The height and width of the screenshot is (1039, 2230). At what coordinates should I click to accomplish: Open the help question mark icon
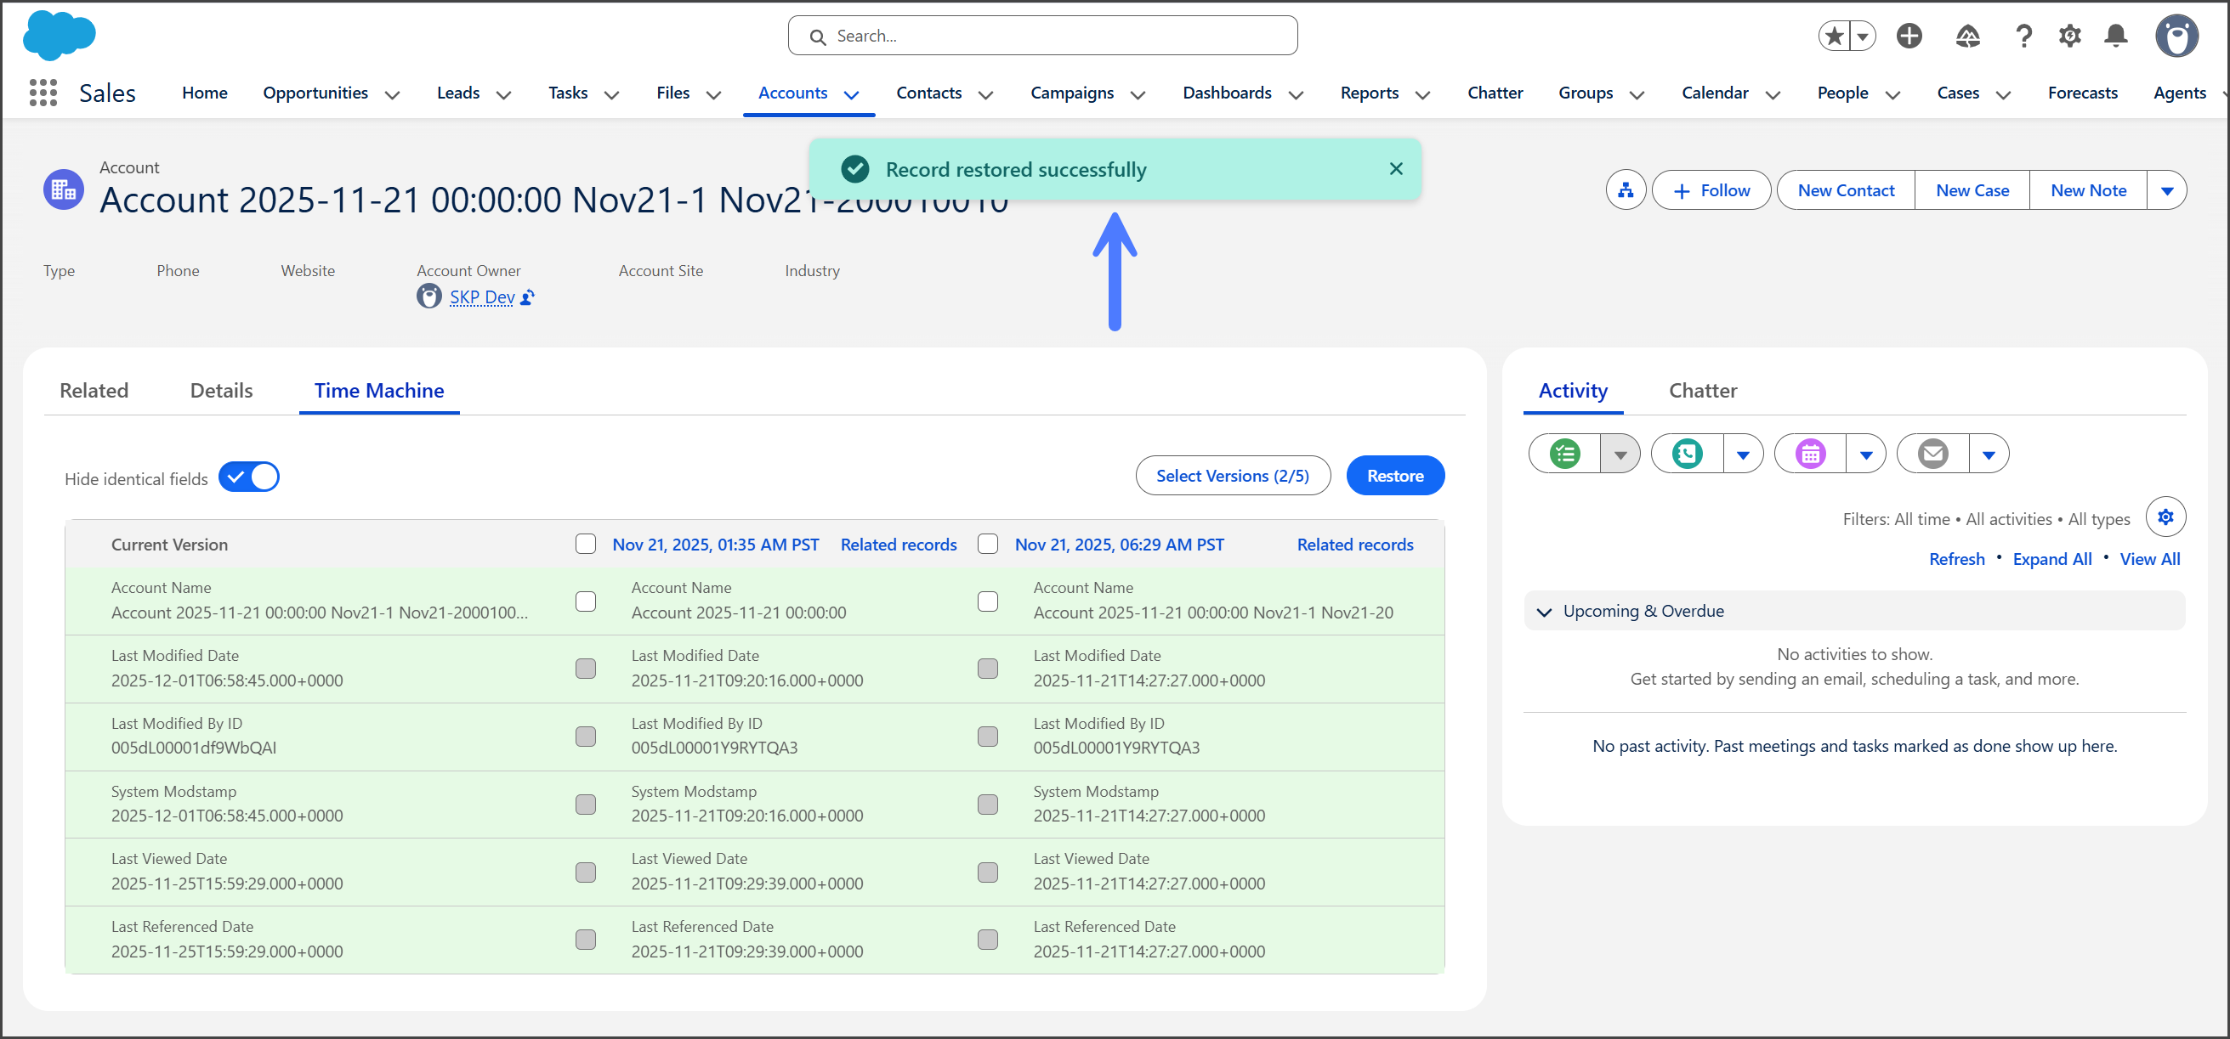pos(2023,36)
